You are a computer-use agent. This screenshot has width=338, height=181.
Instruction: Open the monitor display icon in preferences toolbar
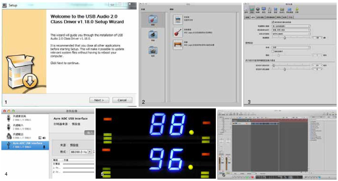(x=264, y=9)
